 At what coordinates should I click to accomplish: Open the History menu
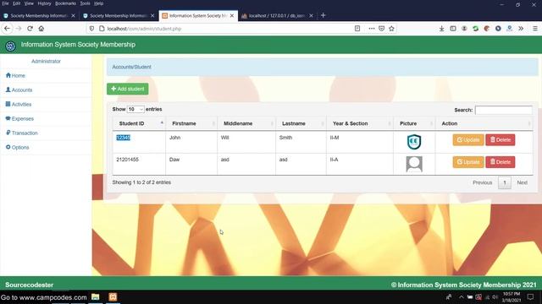pyautogui.click(x=44, y=3)
